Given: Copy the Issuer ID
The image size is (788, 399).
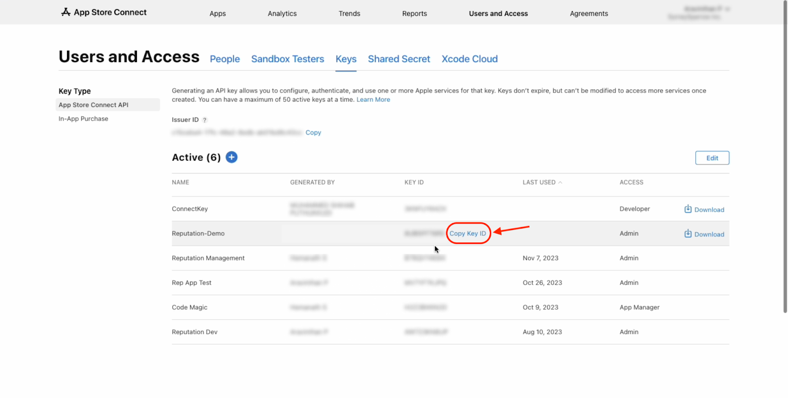Looking at the screenshot, I should coord(313,133).
